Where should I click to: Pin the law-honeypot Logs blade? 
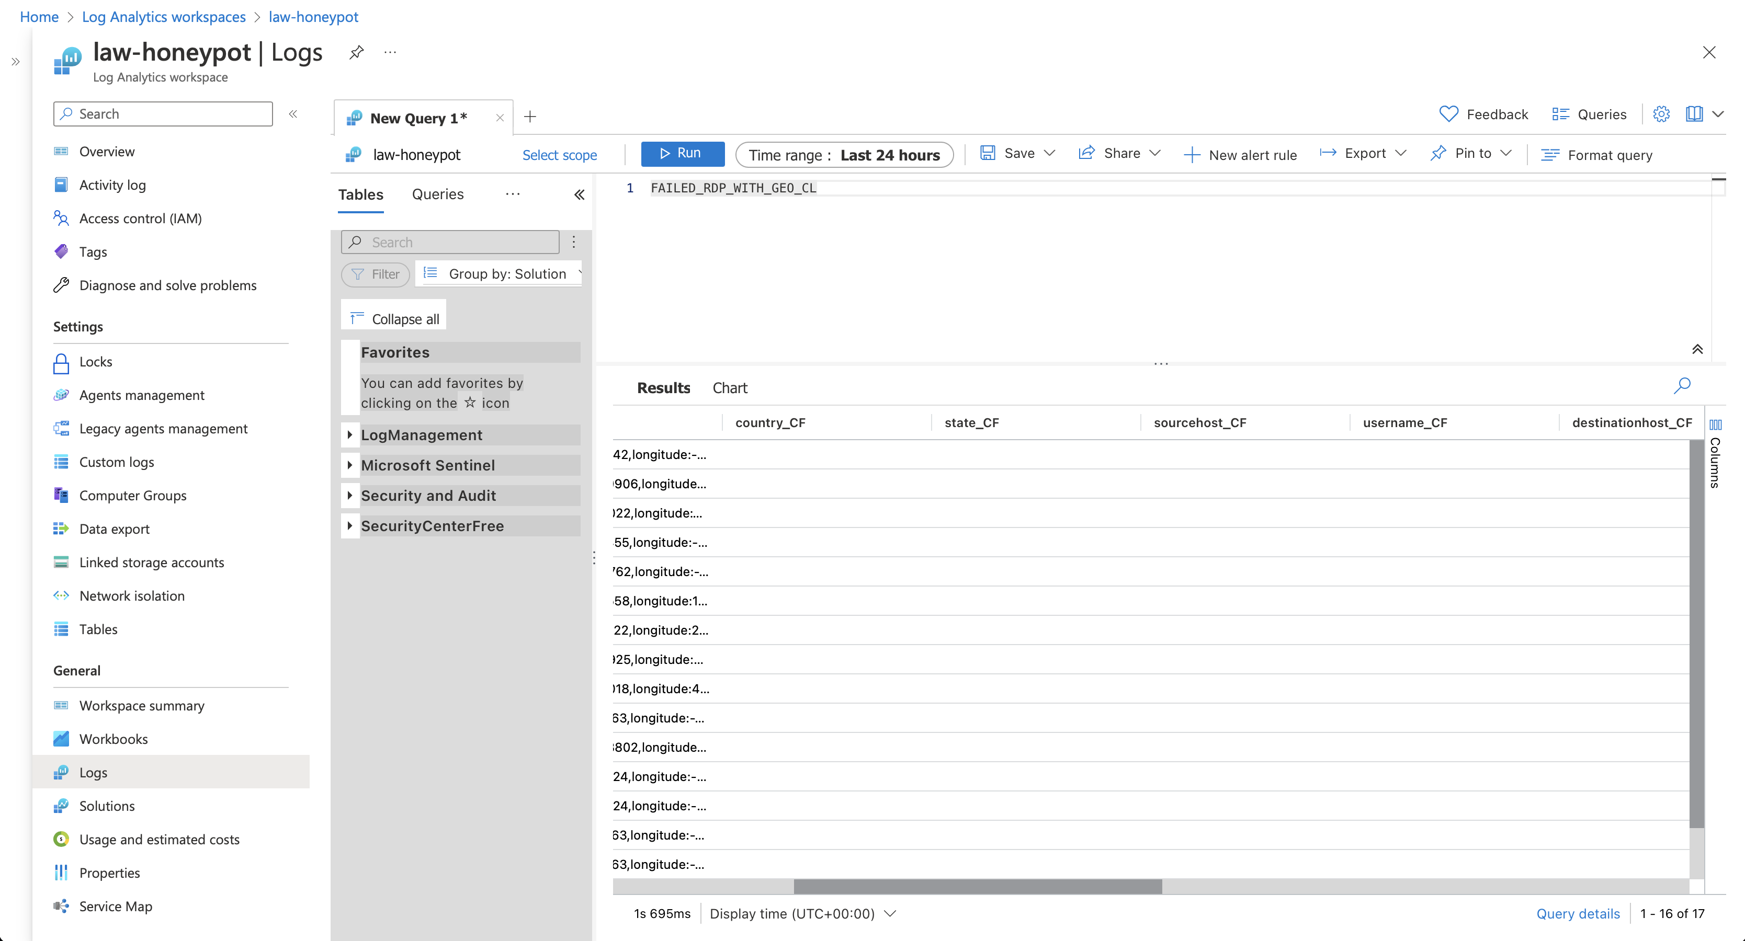[356, 52]
